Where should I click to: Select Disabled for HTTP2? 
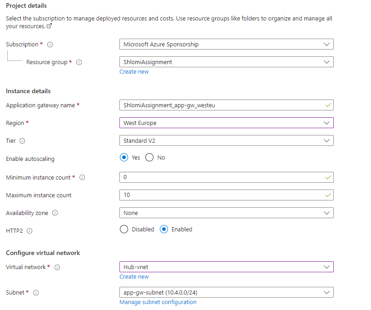124,229
